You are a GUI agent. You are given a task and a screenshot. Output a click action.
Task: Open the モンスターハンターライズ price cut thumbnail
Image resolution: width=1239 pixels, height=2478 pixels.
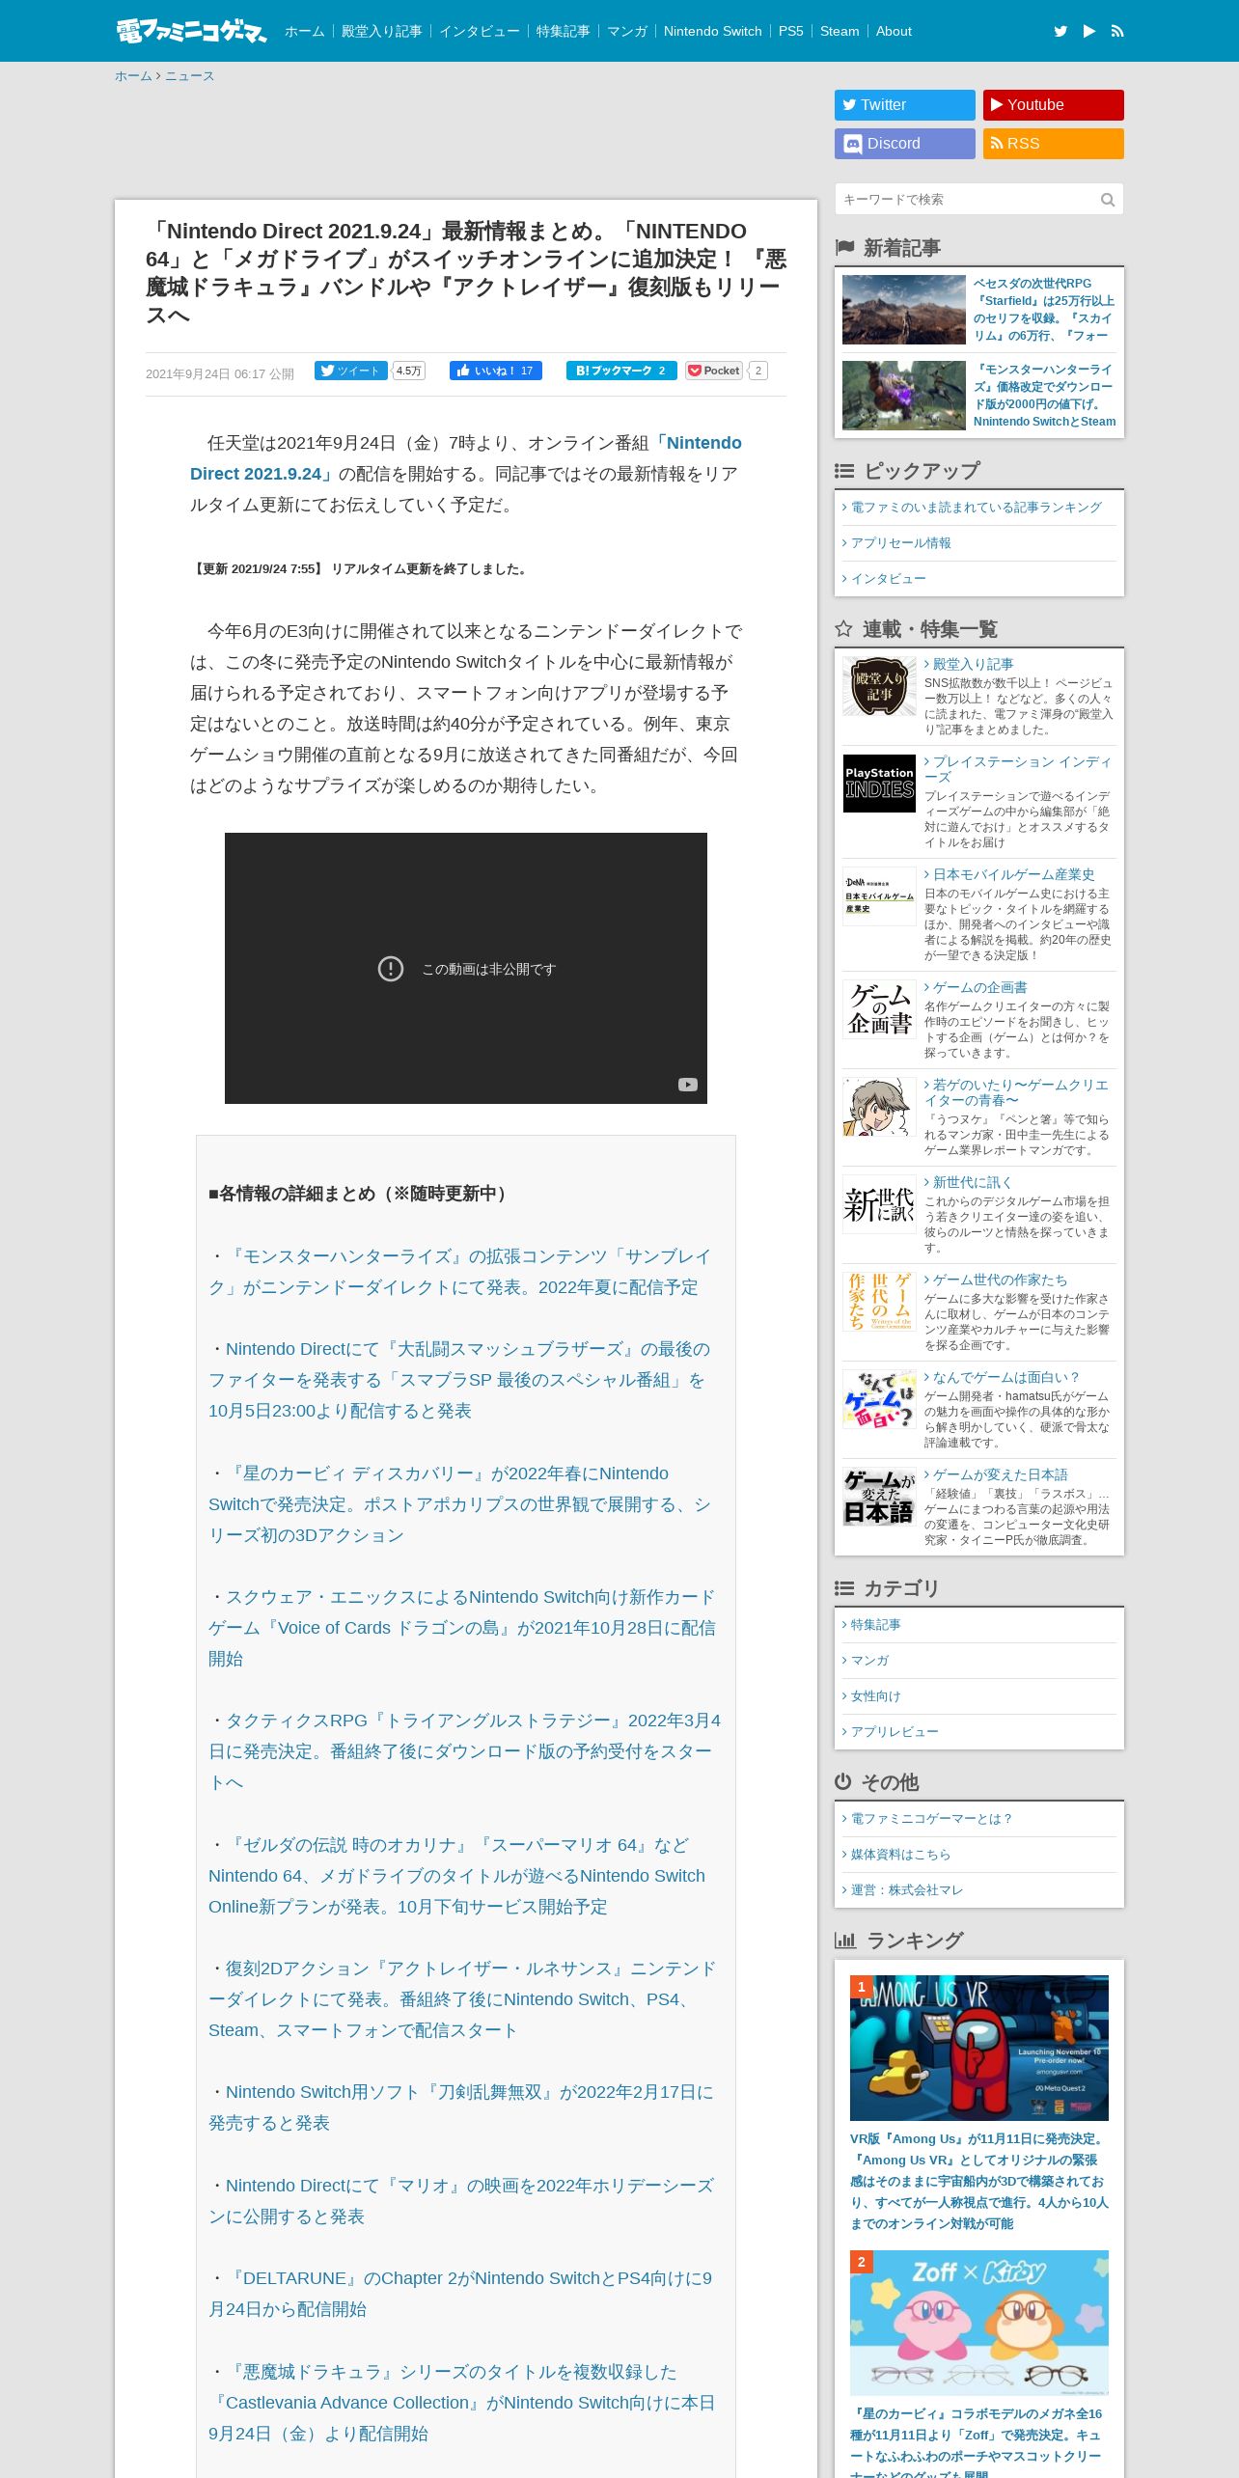(x=904, y=396)
